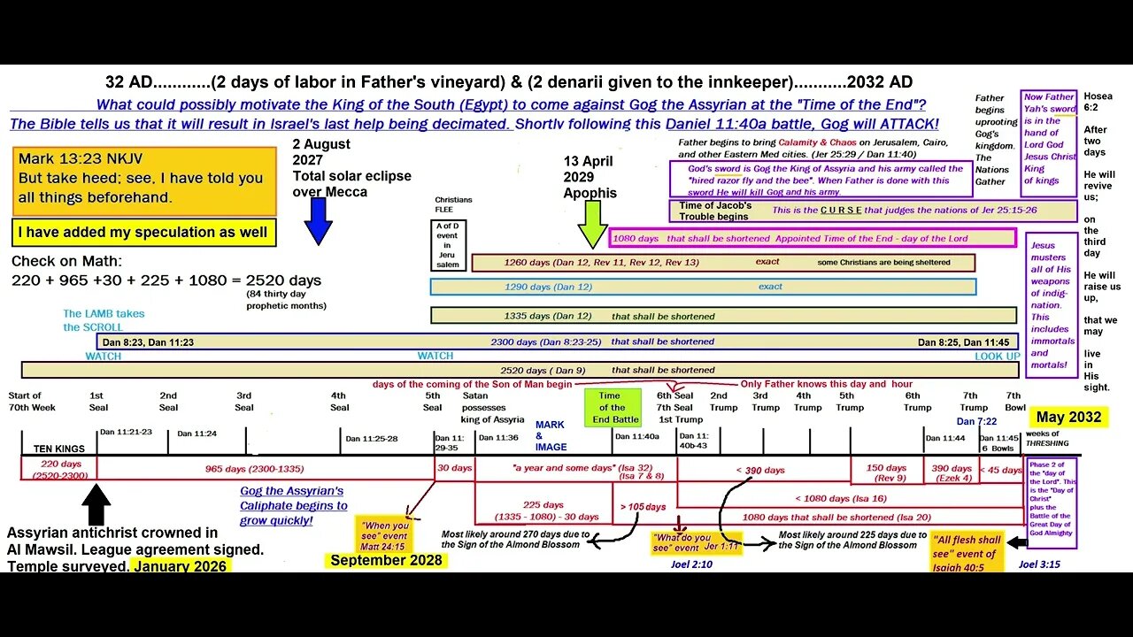
Task: Click the 'Dan 7:22' blue reference
Action: (x=978, y=422)
